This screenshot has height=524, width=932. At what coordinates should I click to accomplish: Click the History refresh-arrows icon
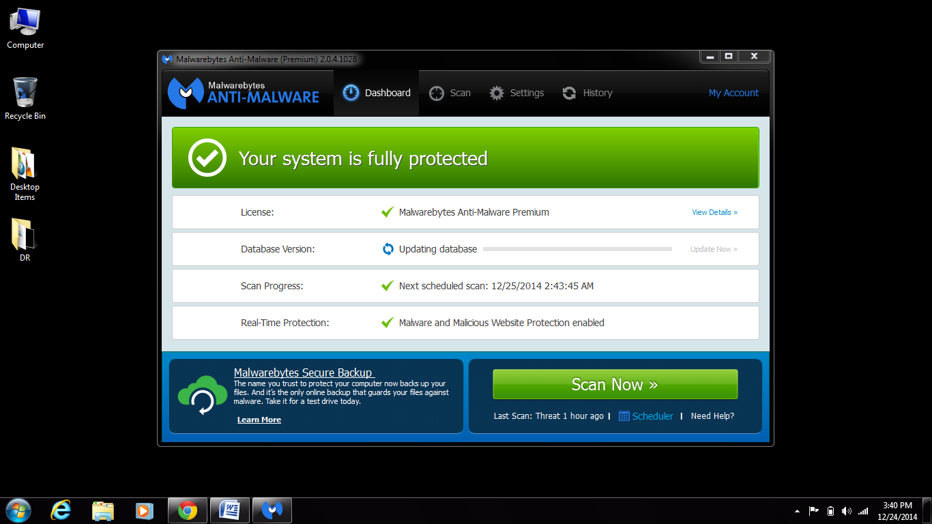point(569,93)
